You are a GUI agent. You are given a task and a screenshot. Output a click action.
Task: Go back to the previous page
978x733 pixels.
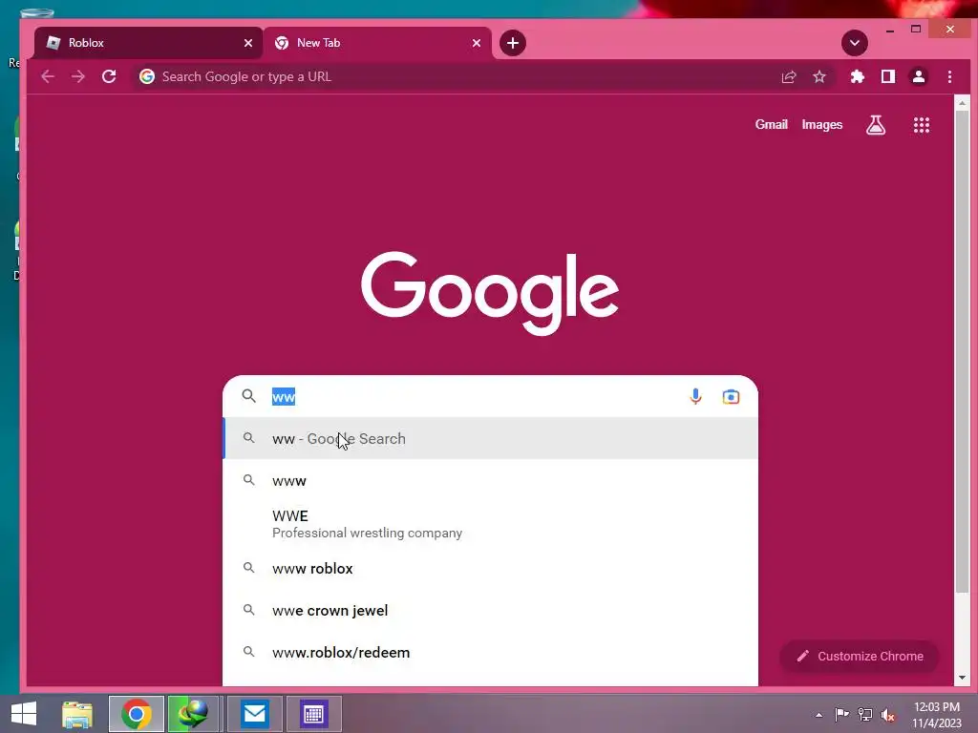(x=48, y=76)
